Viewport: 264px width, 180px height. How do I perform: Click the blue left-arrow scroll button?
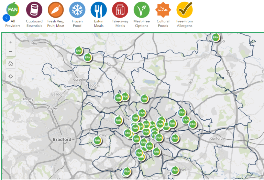click(x=6, y=18)
